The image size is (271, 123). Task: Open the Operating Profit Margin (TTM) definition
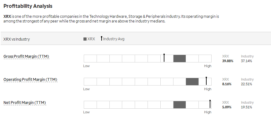[x=30, y=80]
